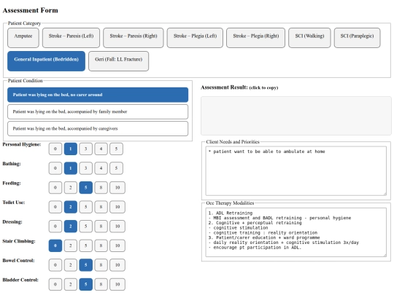Set Bowel Control score to 8
Viewport: 394px width, 295px height.
point(101,265)
